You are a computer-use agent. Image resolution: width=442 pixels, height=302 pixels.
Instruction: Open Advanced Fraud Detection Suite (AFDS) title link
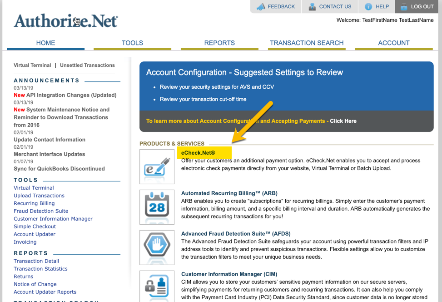236,233
